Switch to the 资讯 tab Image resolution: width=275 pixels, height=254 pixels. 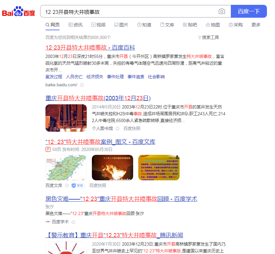click(x=75, y=25)
